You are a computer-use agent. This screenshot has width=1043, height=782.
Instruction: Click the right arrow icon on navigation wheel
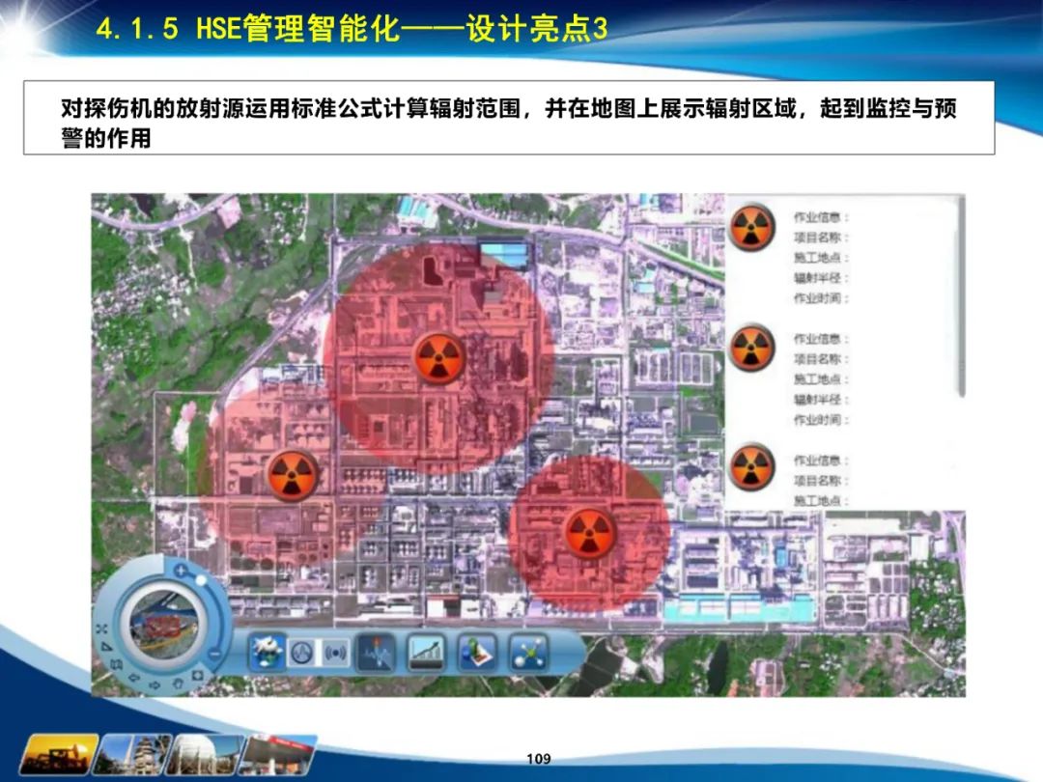tap(155, 684)
